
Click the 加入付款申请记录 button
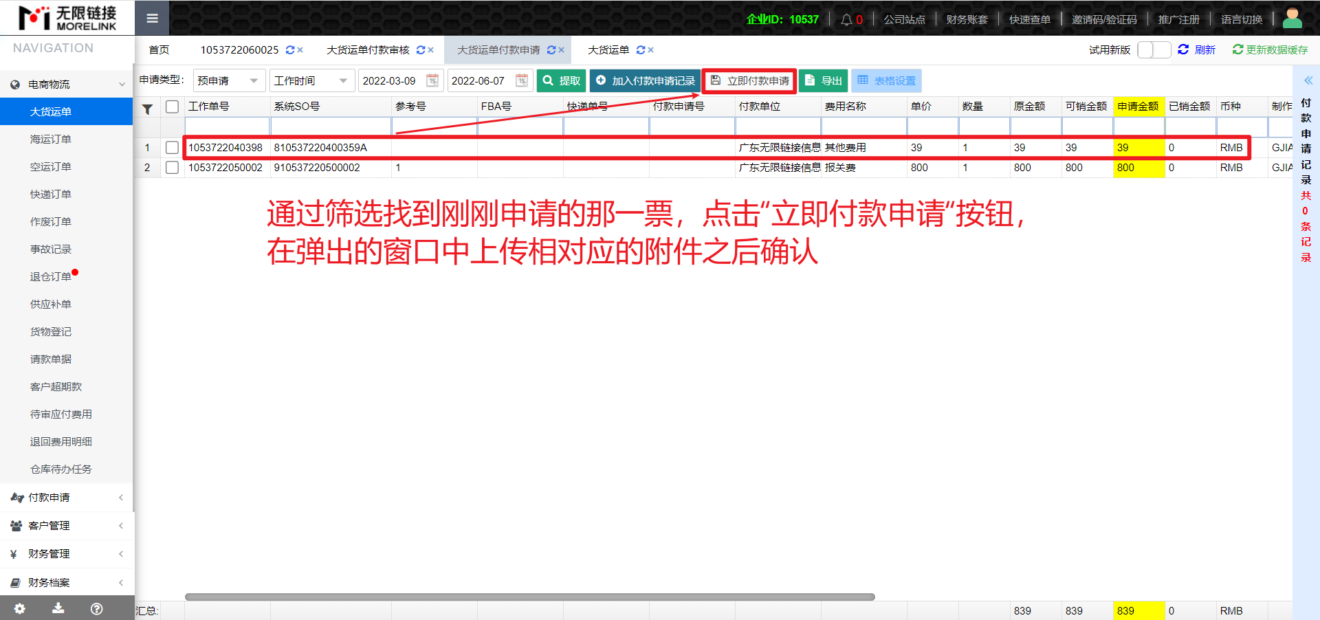(645, 80)
